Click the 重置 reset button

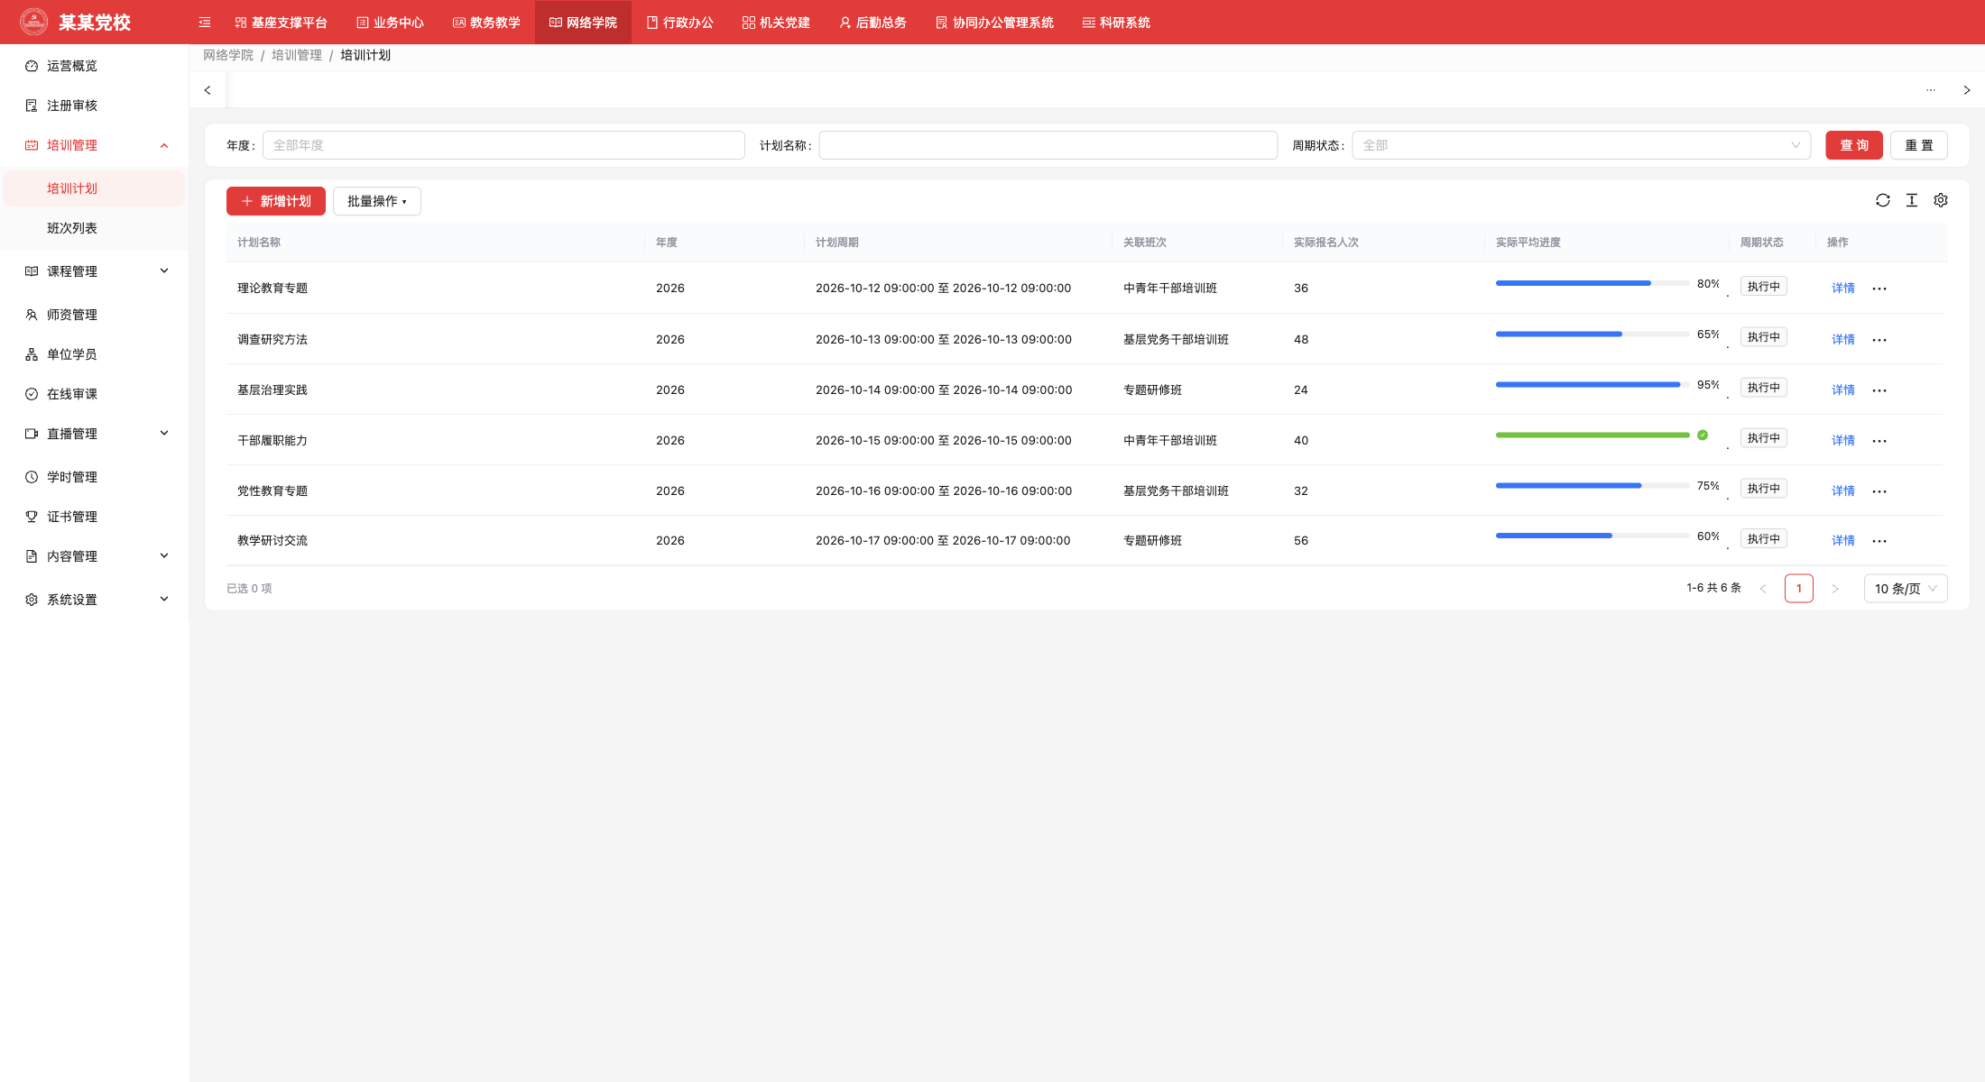[1919, 145]
